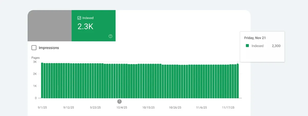Viewport: 308px width, 116px height.
Task: Click the 2,300 value in tooltip
Action: (x=276, y=46)
